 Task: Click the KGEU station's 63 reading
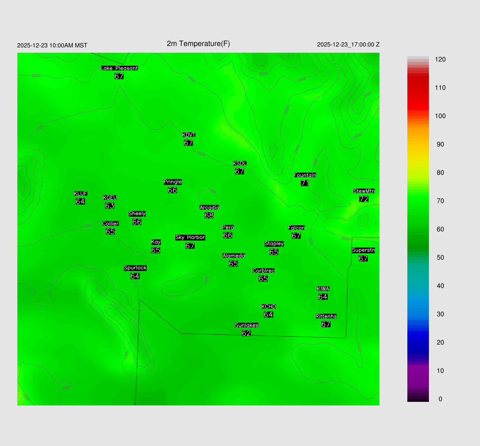(x=110, y=206)
